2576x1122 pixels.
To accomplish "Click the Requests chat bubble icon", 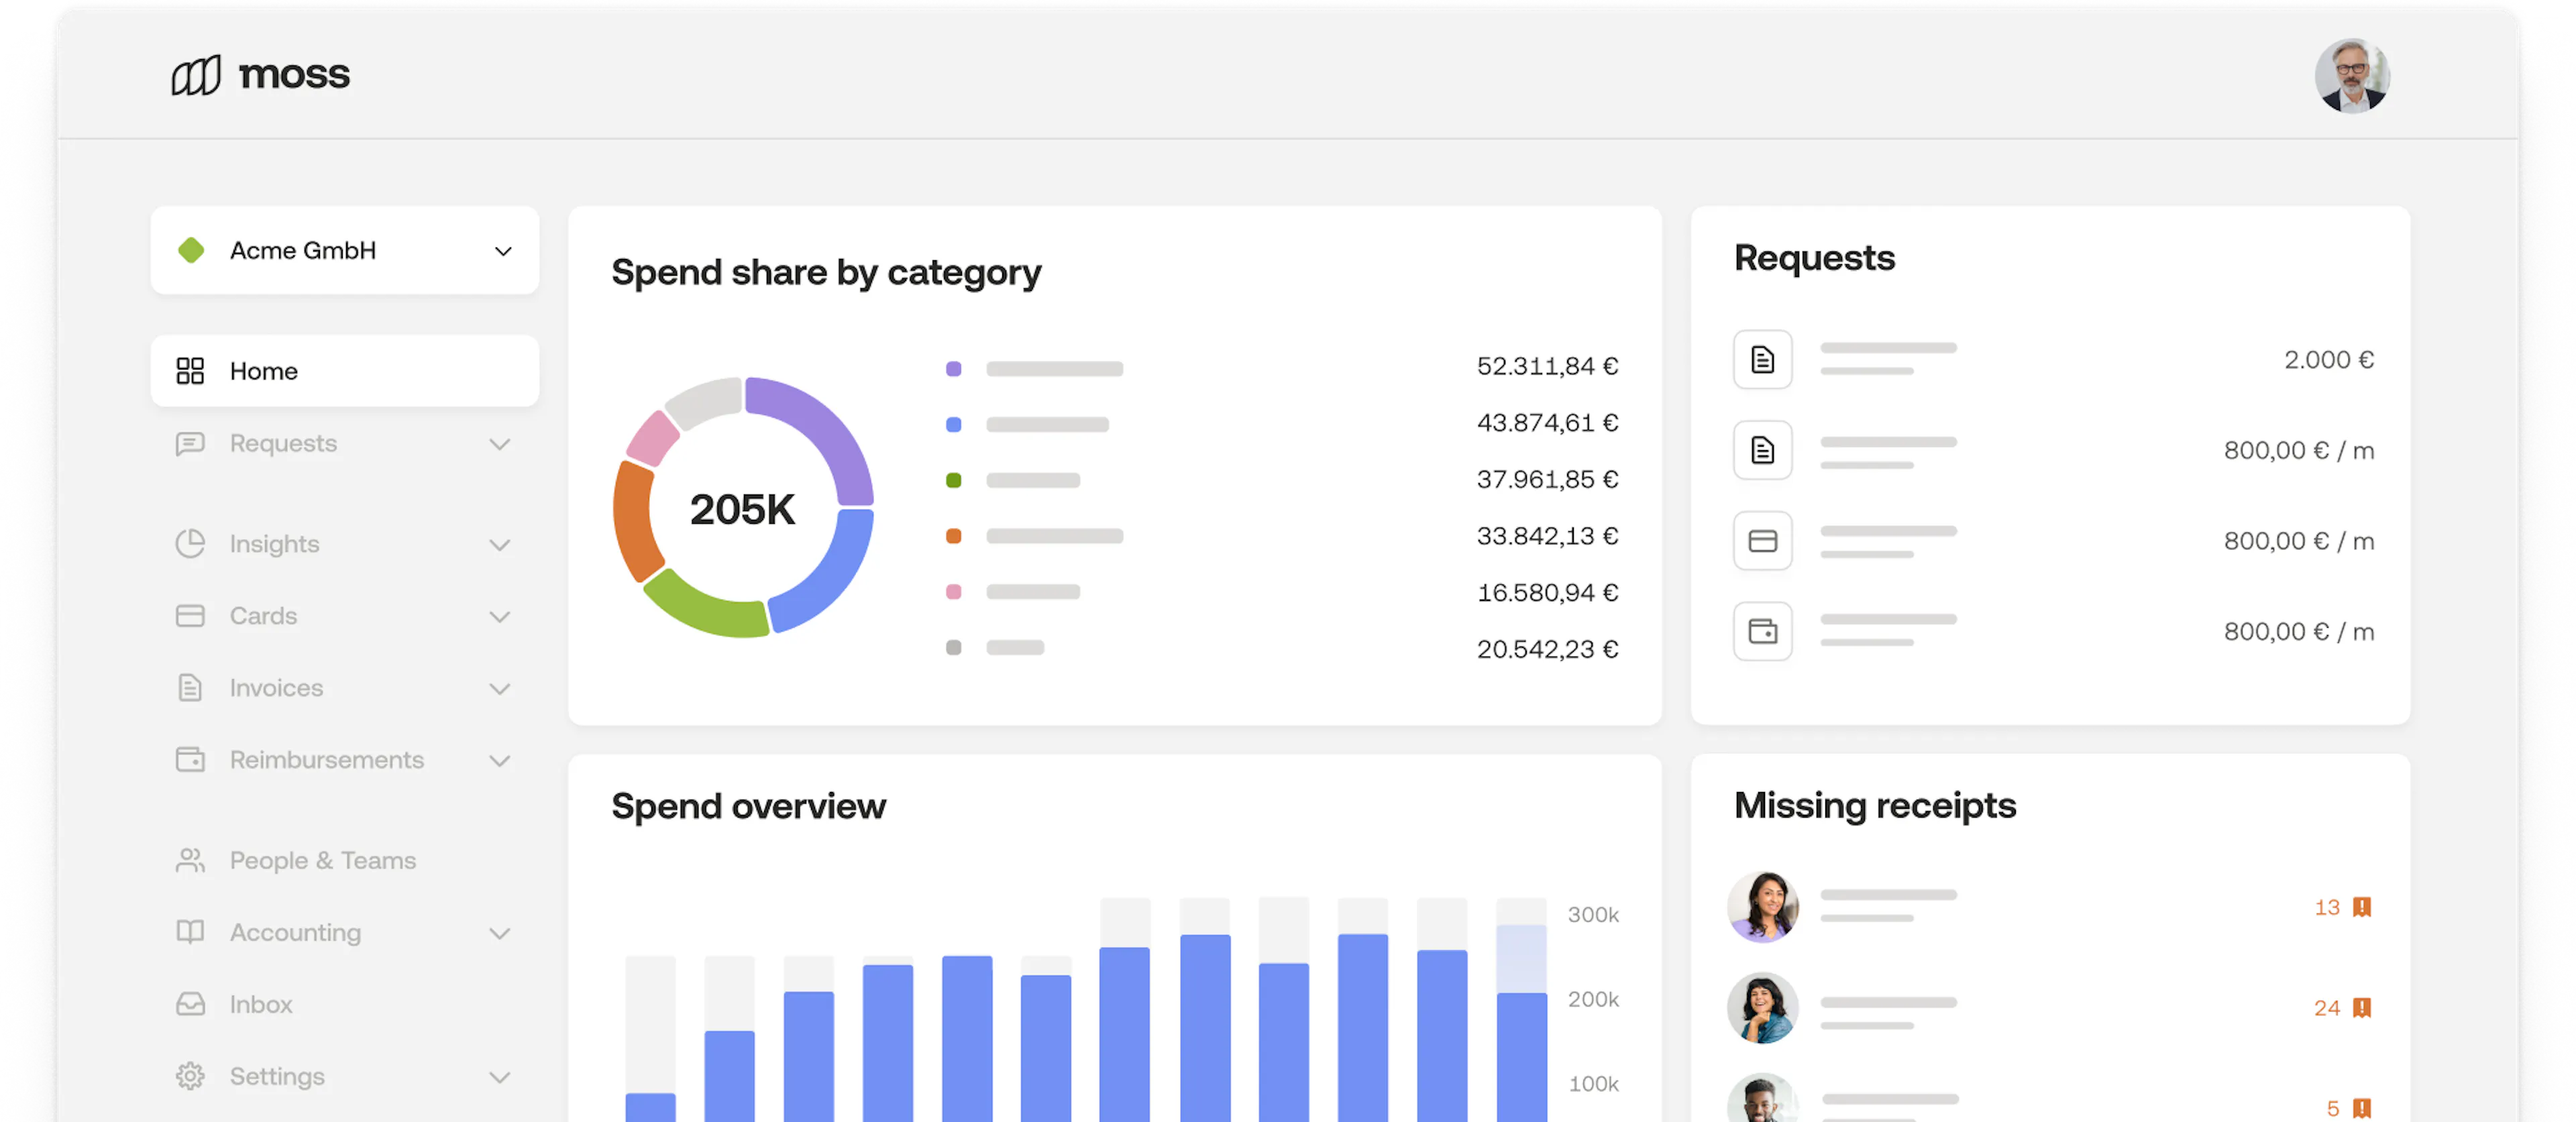I will pos(190,443).
